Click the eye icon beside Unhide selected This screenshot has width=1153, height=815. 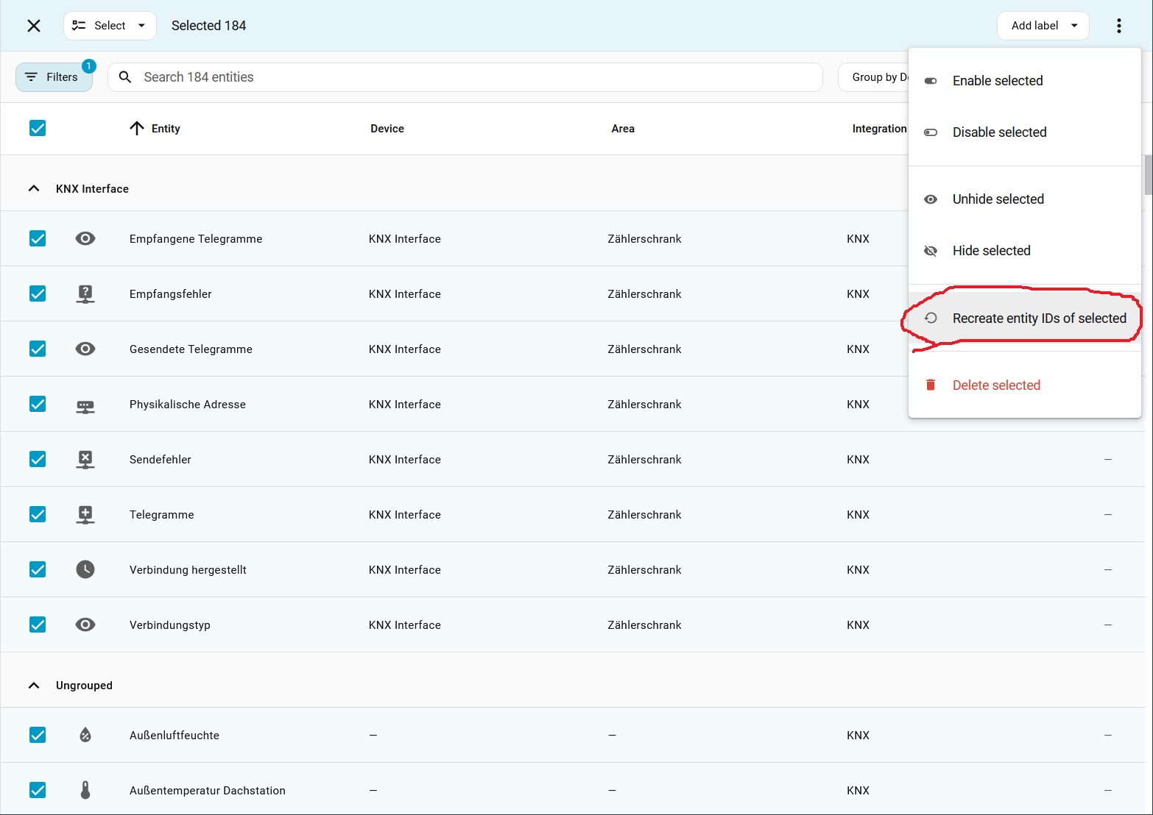[x=931, y=199]
